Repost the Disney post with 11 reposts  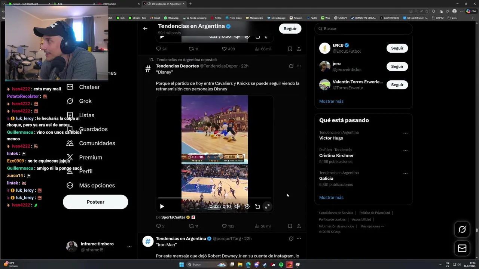pyautogui.click(x=193, y=226)
